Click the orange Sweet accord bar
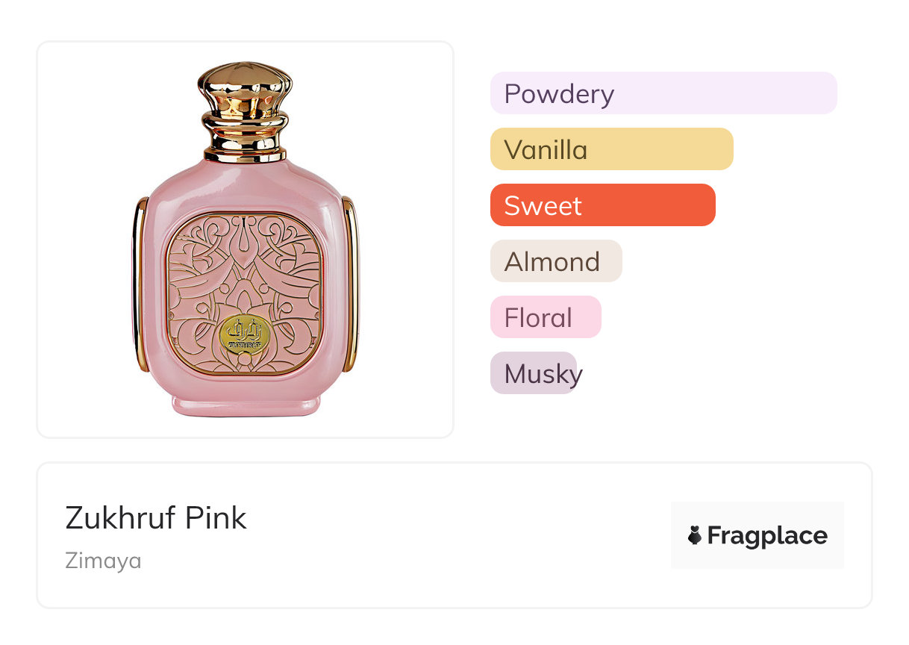This screenshot has height=645, width=909. 602,205
